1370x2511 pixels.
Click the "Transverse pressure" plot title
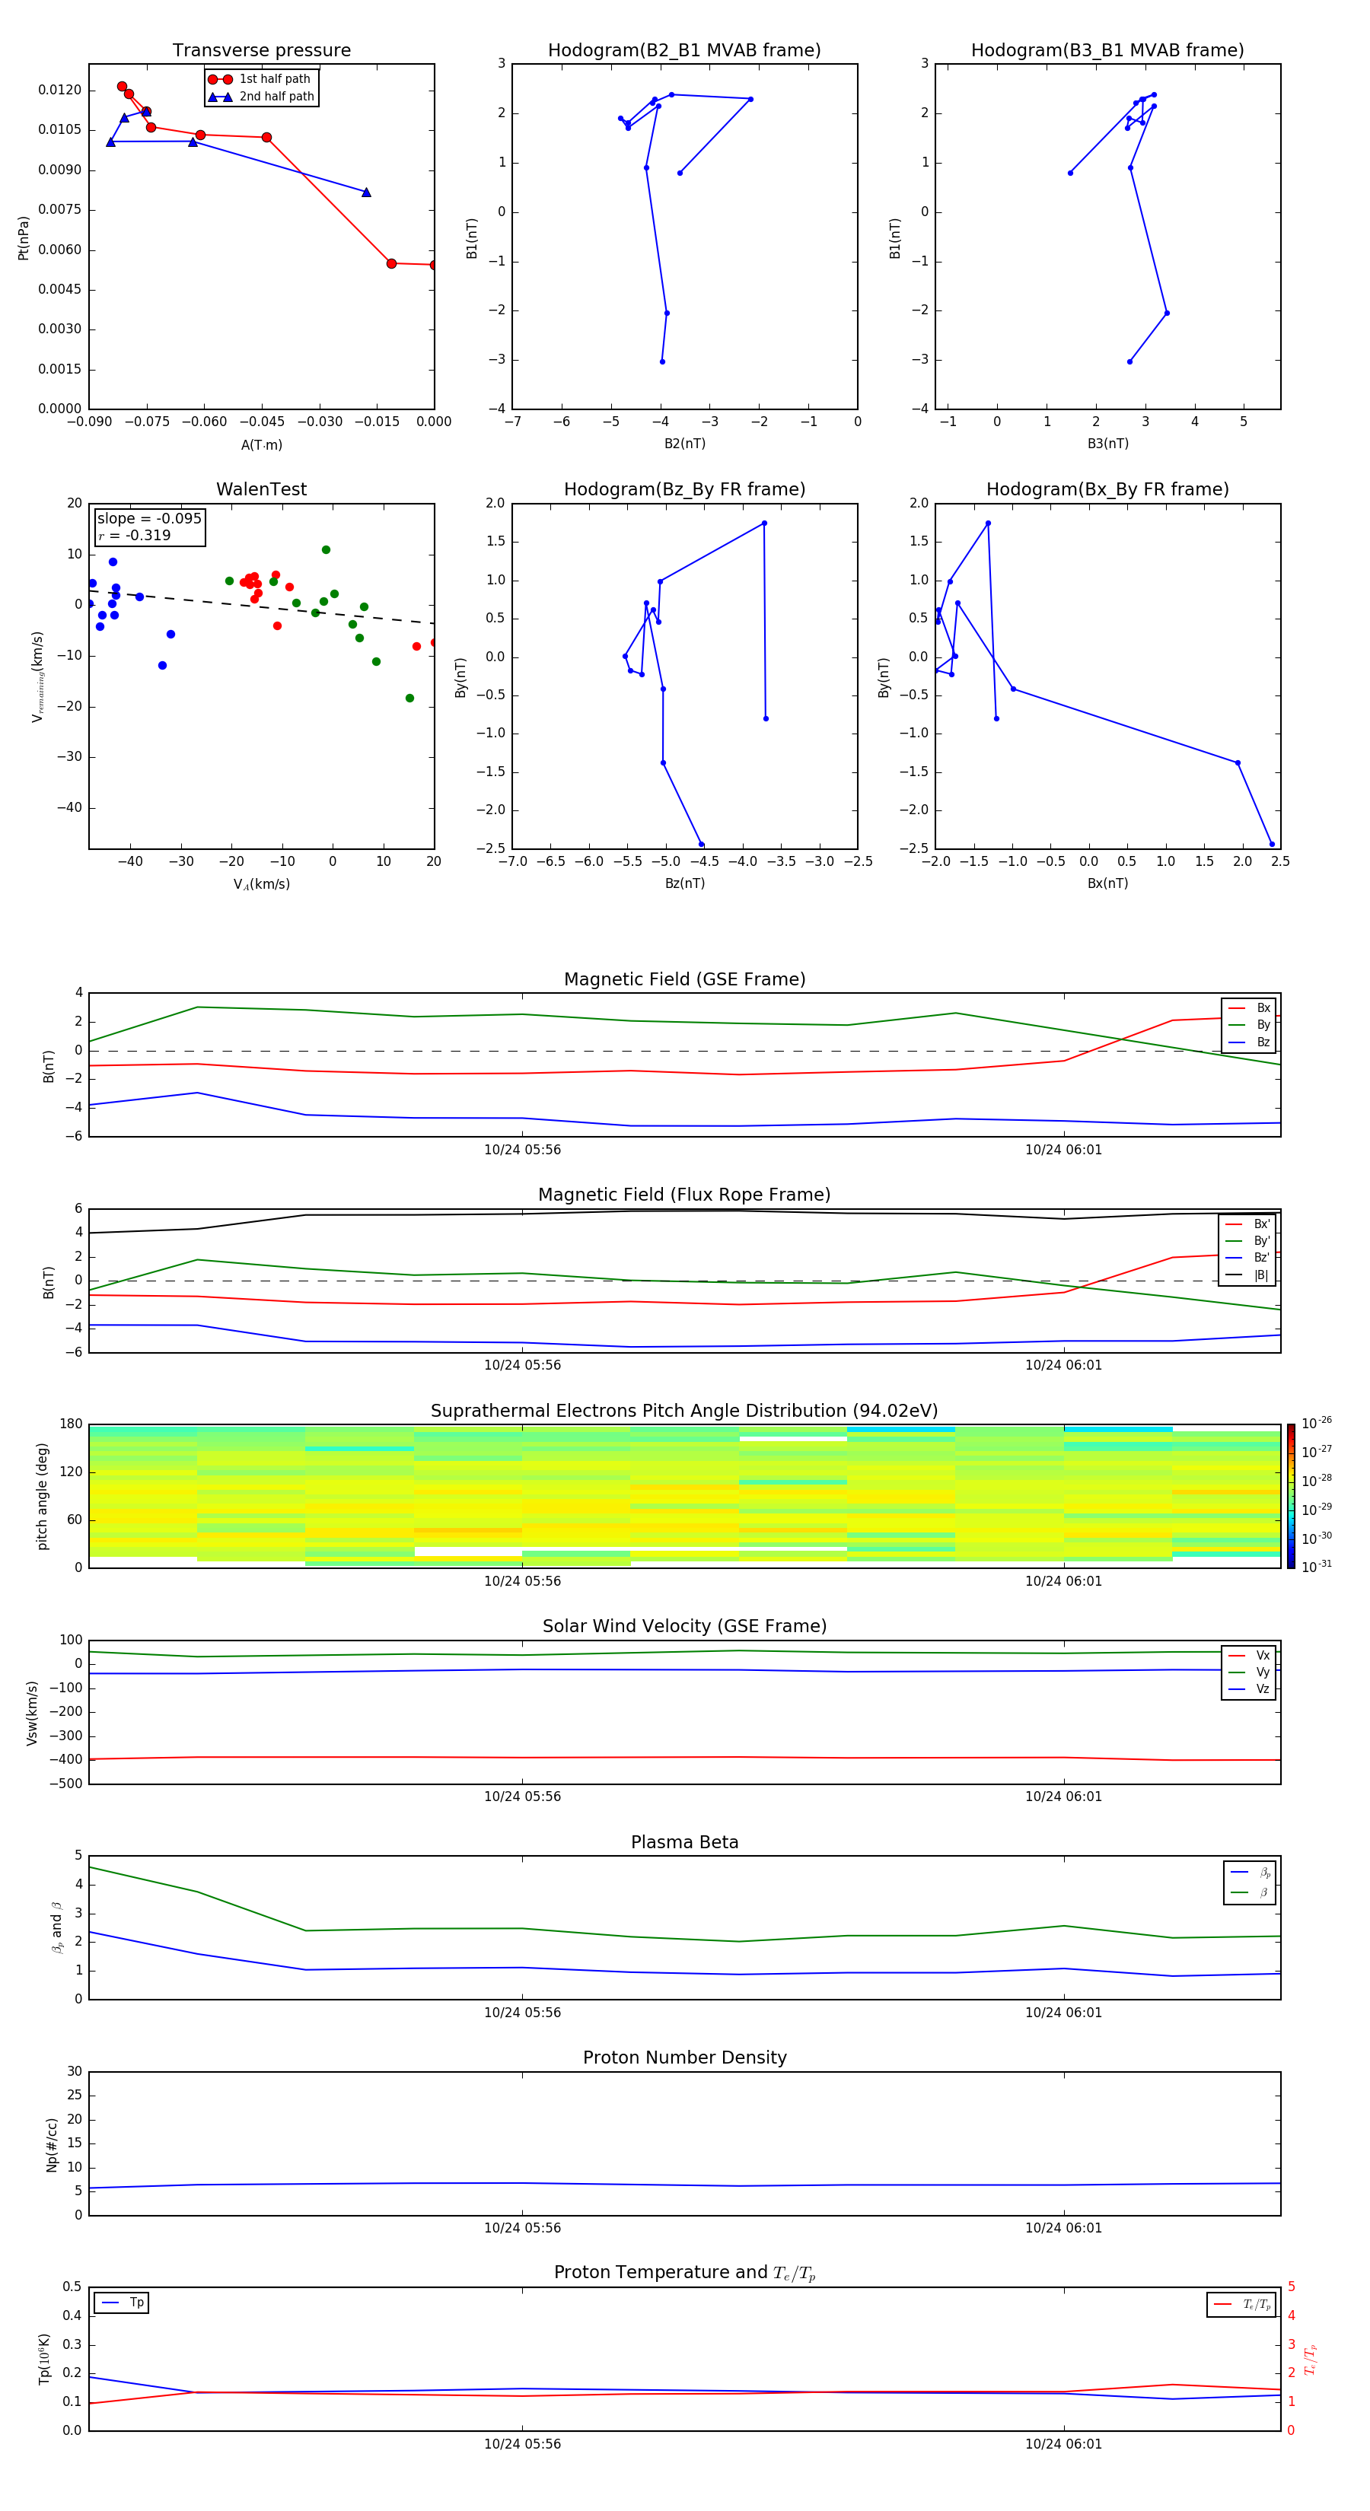(261, 49)
